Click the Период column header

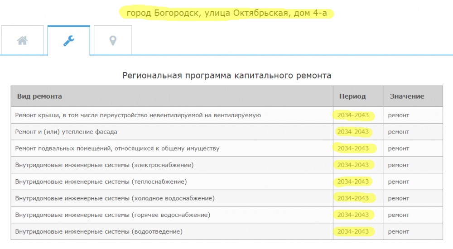click(352, 96)
